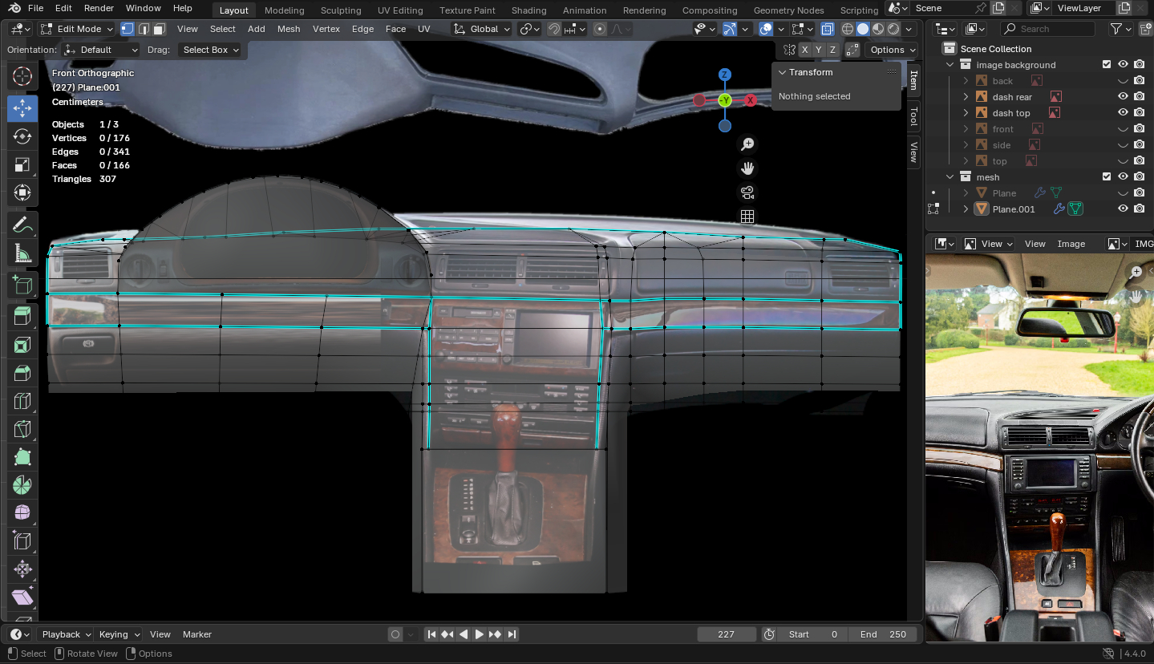
Task: Open the File menu
Action: [35, 8]
